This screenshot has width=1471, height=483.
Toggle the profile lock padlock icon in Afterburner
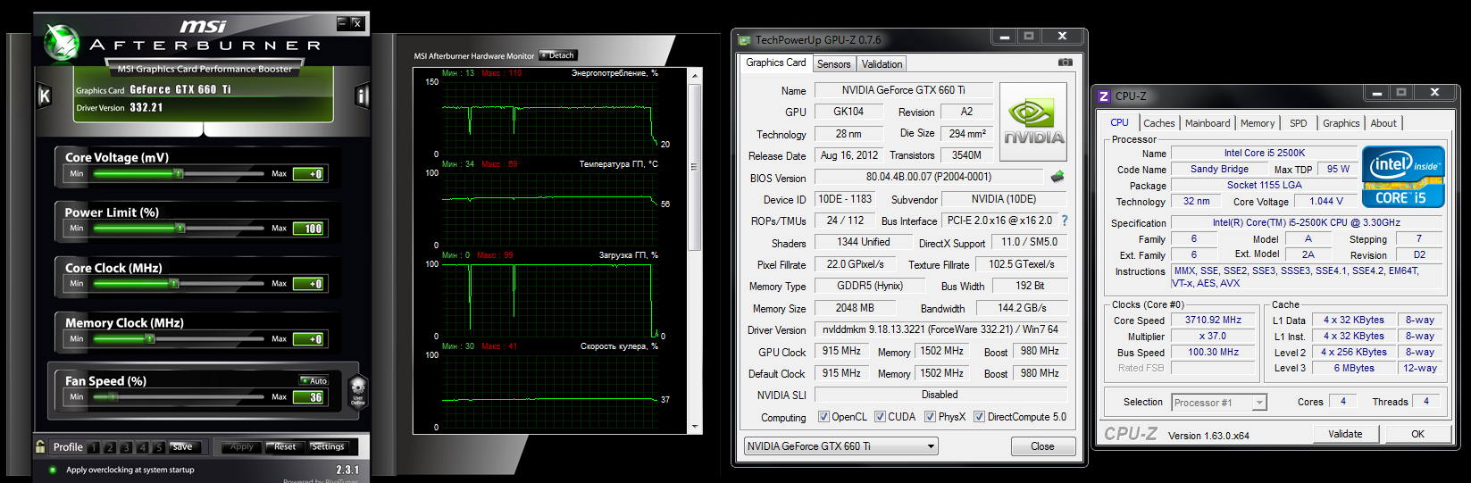[x=40, y=446]
